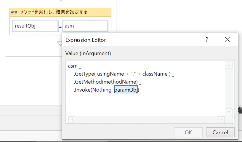
Task: Click the Cancel button in Expression Editor
Action: [220, 132]
